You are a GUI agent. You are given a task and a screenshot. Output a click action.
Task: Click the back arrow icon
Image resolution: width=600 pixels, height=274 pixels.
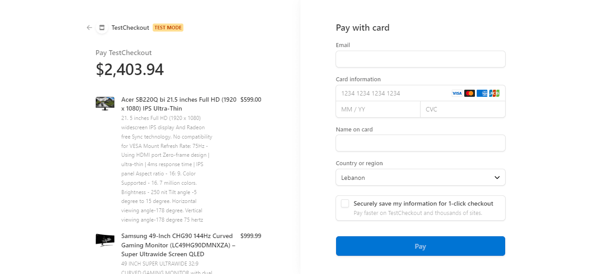coord(89,28)
